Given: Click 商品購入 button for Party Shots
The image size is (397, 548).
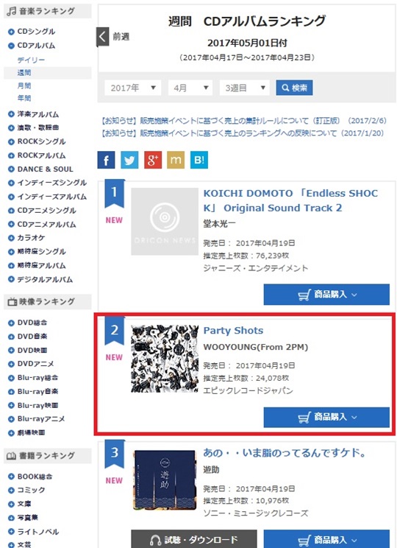Looking at the screenshot, I should 326,417.
